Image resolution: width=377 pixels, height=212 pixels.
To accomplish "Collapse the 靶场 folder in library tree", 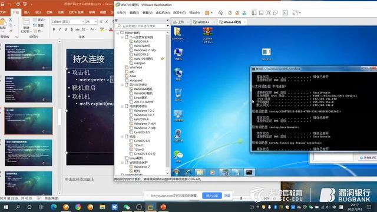I will click(122, 137).
